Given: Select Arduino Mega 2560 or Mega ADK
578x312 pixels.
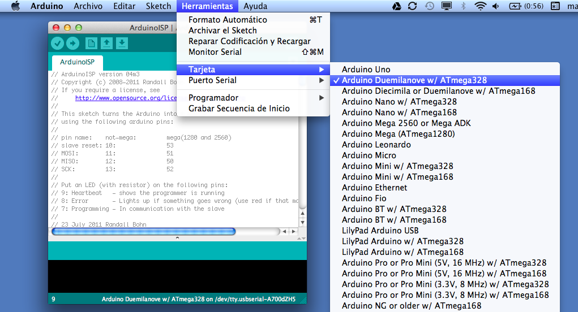Looking at the screenshot, I should pos(445,123).
